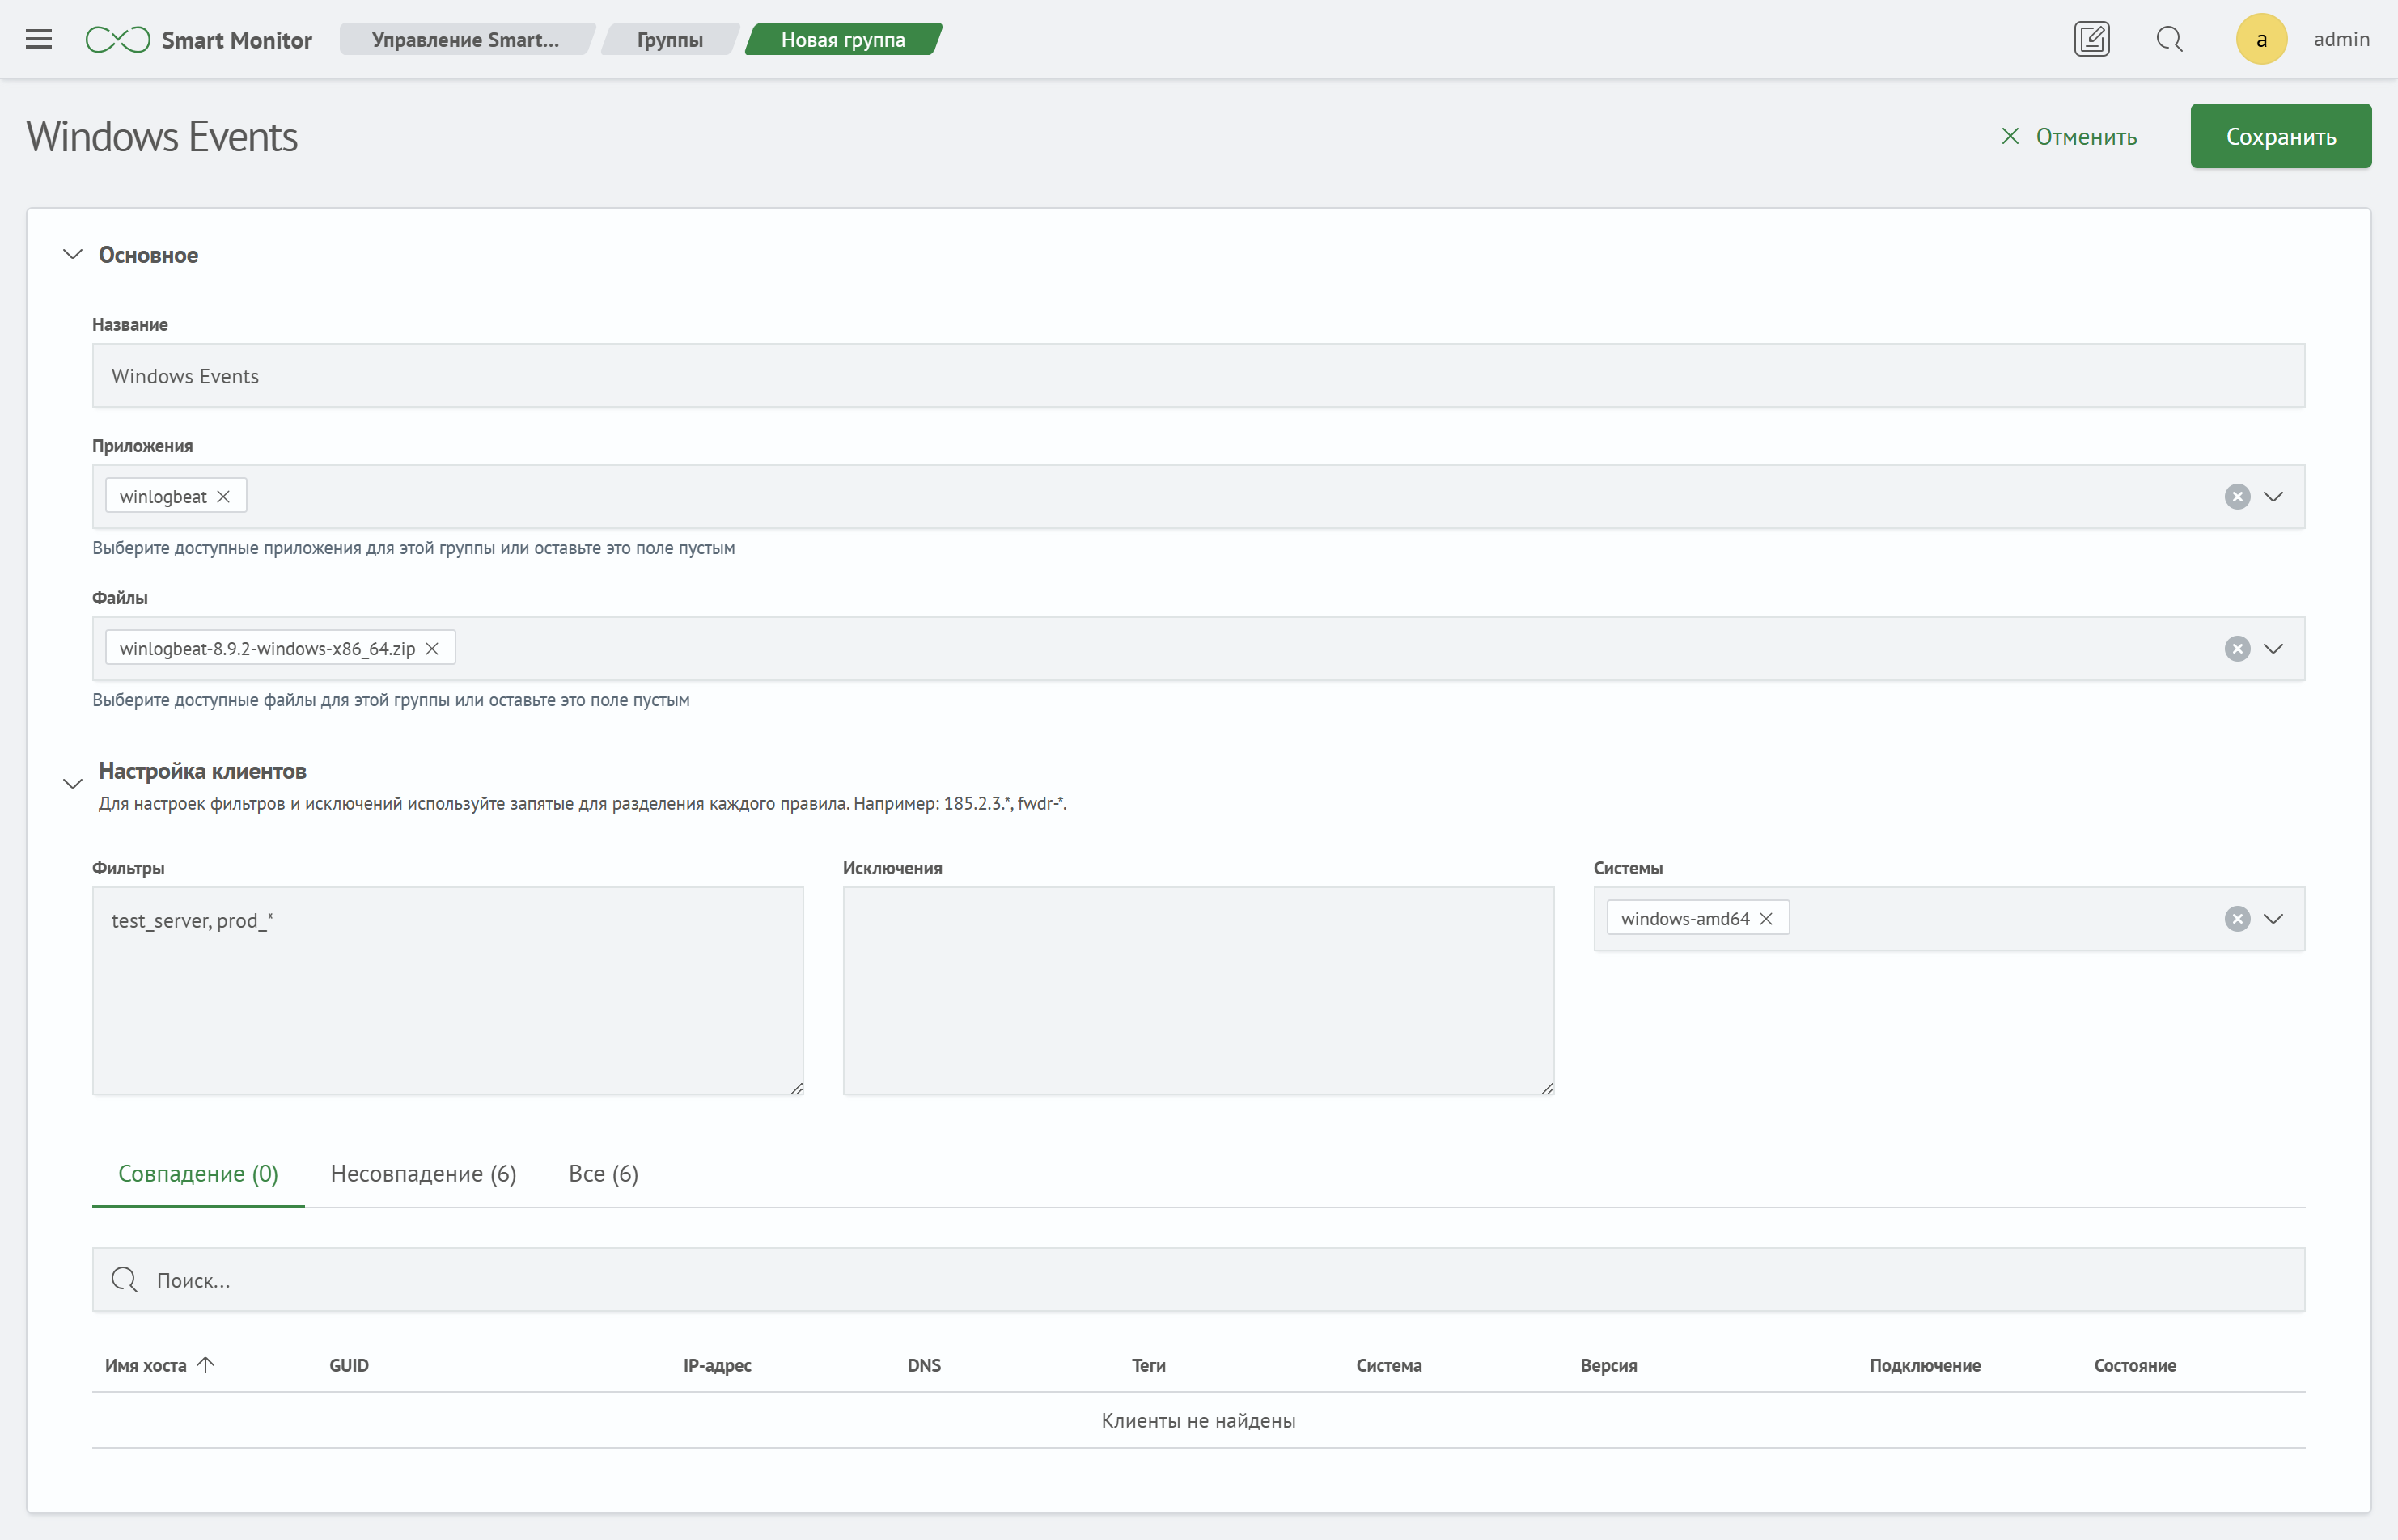Open the hamburger navigation menu
This screenshot has height=1540, width=2398.
click(x=39, y=40)
